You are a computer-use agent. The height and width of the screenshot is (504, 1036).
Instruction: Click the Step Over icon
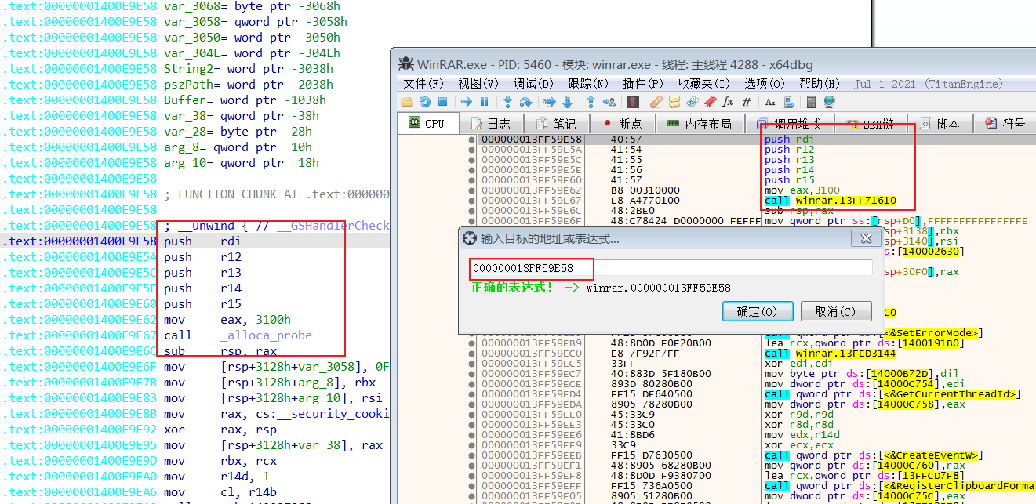pyautogui.click(x=525, y=102)
